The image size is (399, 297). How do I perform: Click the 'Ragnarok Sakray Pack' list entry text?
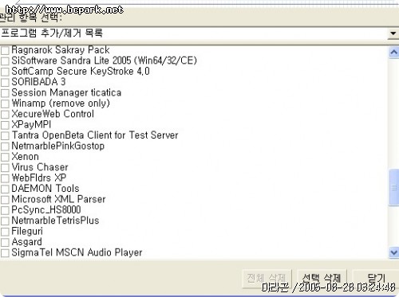[x=61, y=49]
